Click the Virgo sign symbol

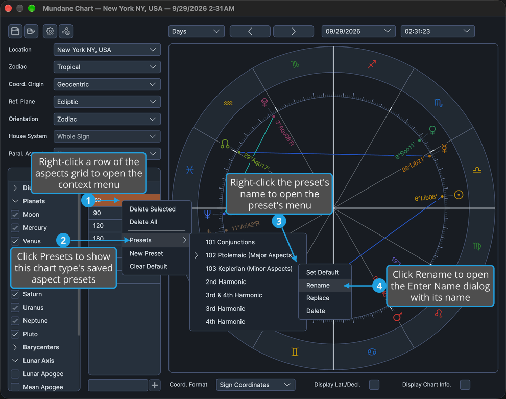pyautogui.click(x=477, y=247)
